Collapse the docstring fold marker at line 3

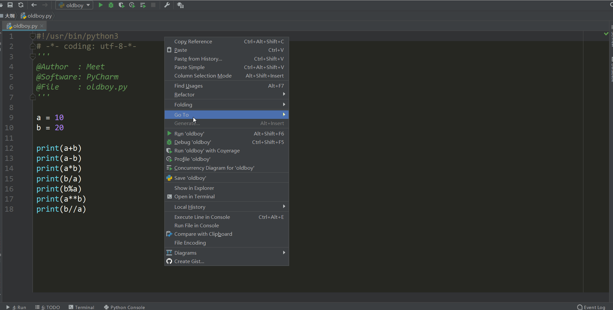pos(33,56)
